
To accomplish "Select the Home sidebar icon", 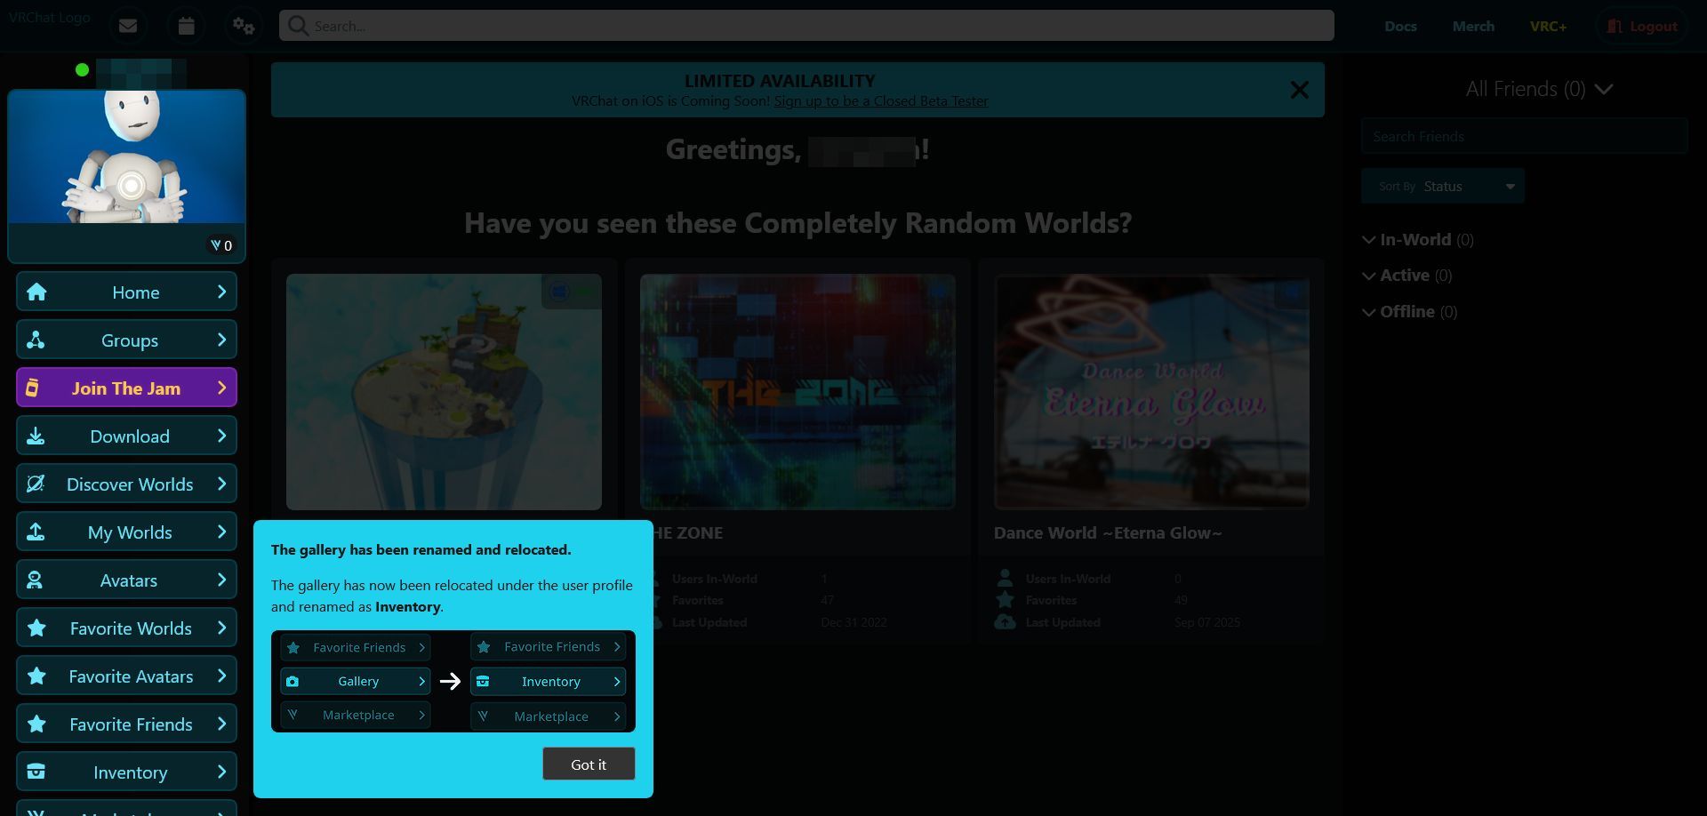I will (x=36, y=291).
